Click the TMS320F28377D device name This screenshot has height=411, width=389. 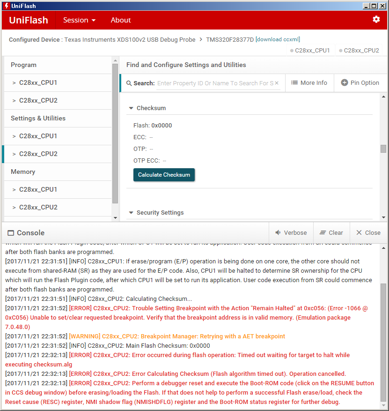pyautogui.click(x=230, y=39)
